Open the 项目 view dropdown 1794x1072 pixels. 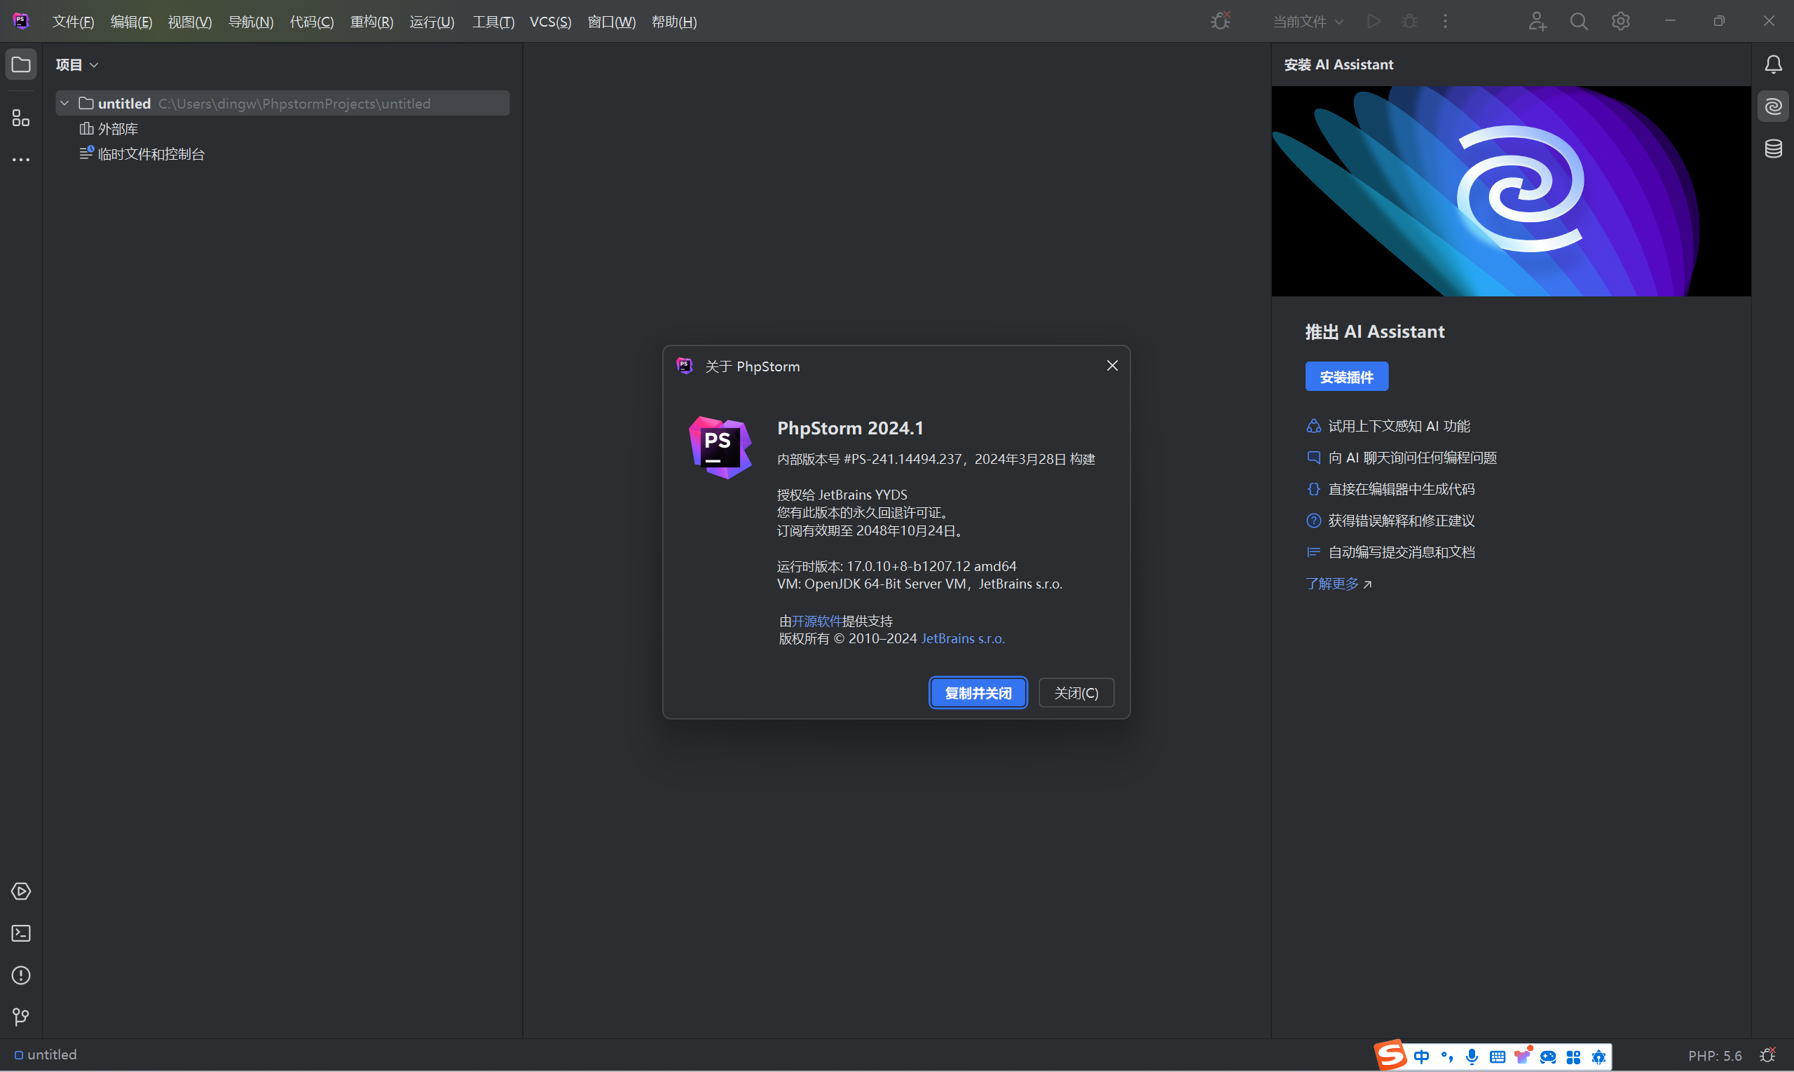point(76,65)
